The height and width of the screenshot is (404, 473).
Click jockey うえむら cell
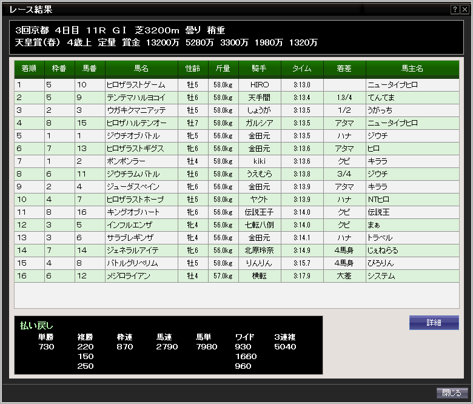[260, 174]
